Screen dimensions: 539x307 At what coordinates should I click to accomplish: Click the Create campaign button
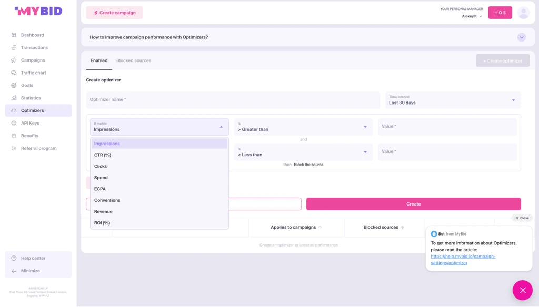coord(114,13)
